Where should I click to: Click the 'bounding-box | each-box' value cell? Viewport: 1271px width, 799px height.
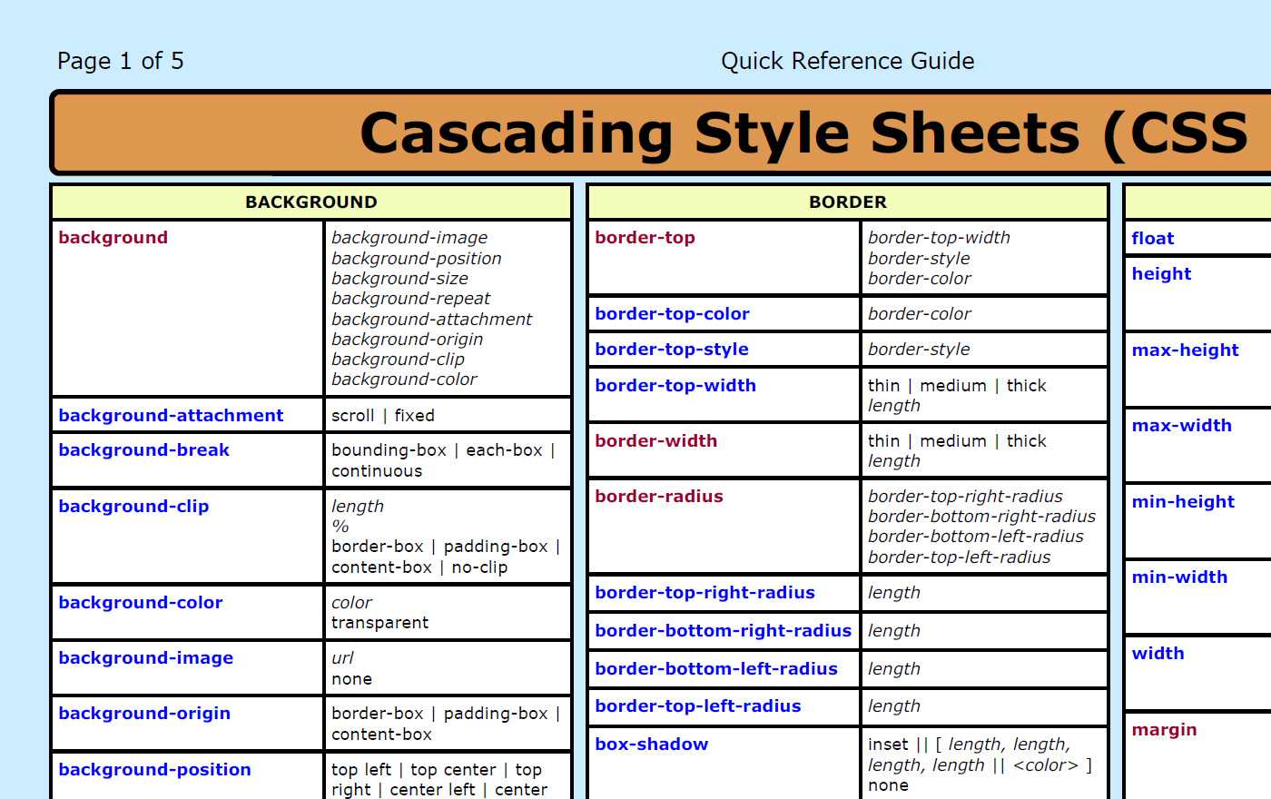tap(448, 460)
